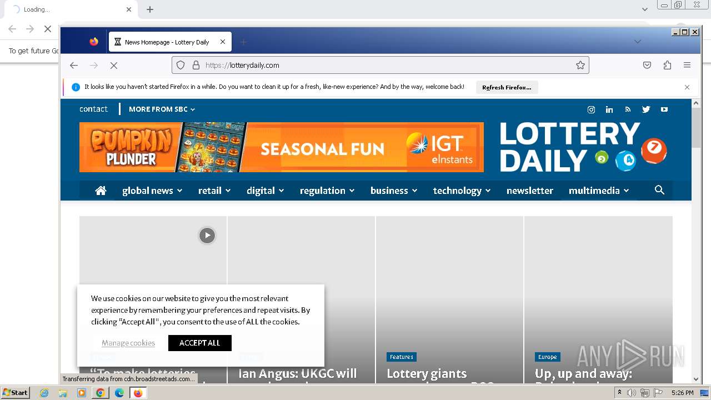Open Up, up and away article
The height and width of the screenshot is (400, 711).
[x=583, y=375]
